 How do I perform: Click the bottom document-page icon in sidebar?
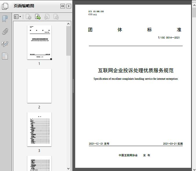click(5, 56)
